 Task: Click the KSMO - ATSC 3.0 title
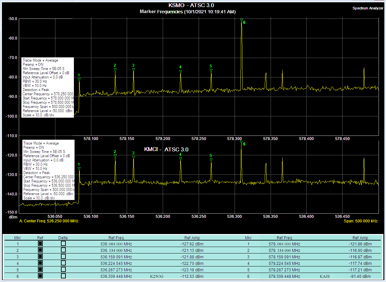pyautogui.click(x=191, y=5)
